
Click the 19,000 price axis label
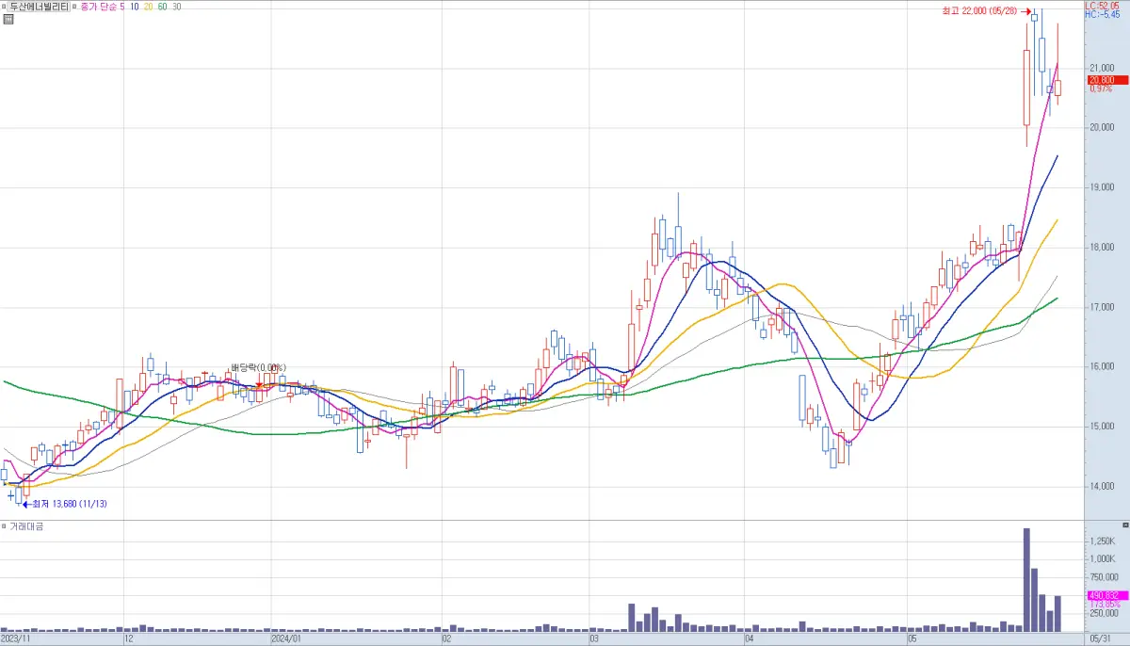(x=1103, y=187)
